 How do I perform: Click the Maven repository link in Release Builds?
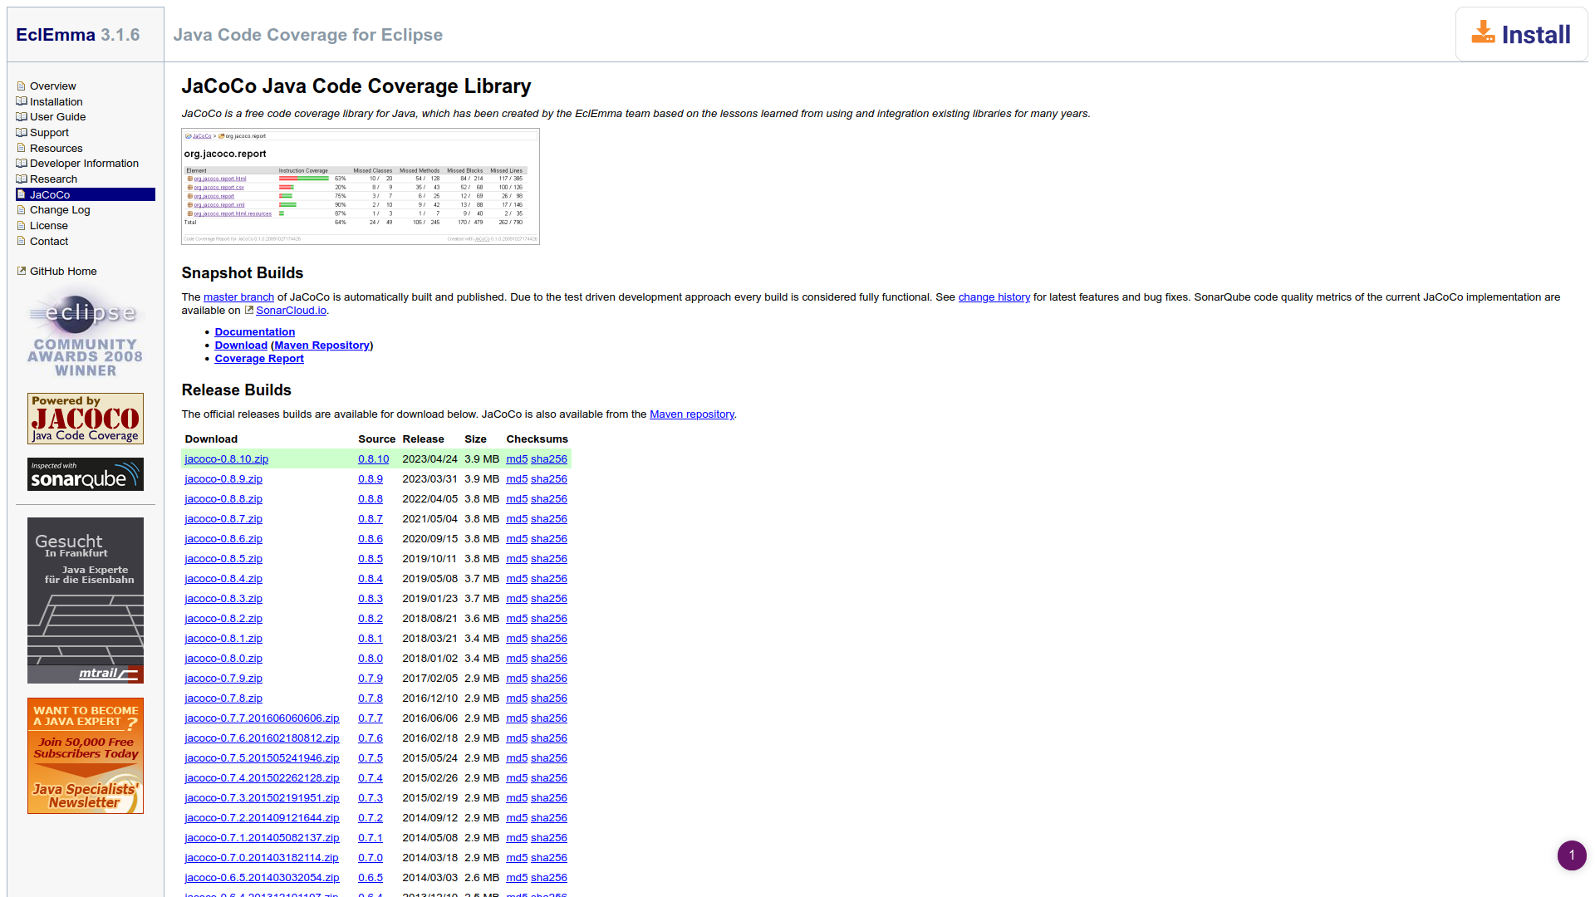pos(691,414)
